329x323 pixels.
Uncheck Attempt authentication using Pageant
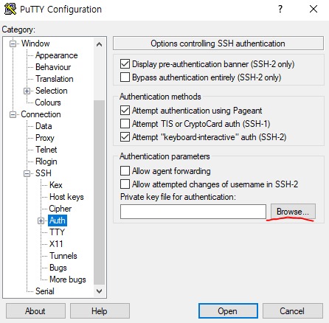click(x=125, y=111)
